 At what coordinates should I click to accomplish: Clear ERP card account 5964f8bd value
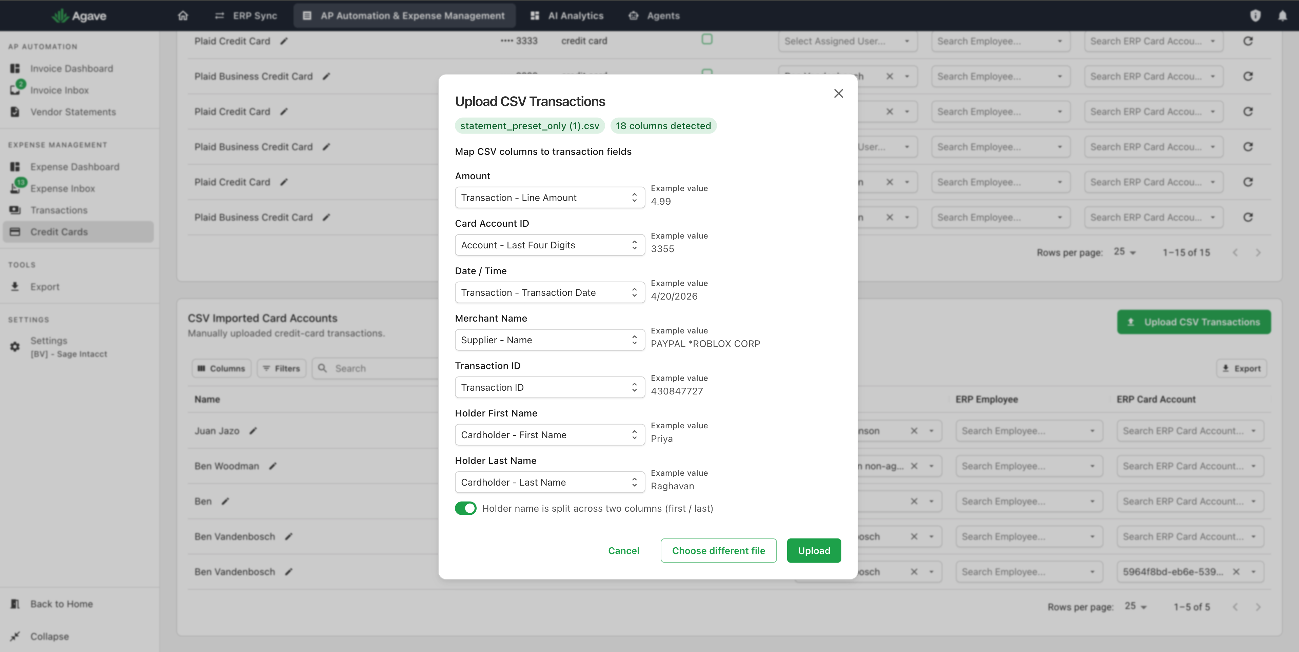click(1236, 572)
